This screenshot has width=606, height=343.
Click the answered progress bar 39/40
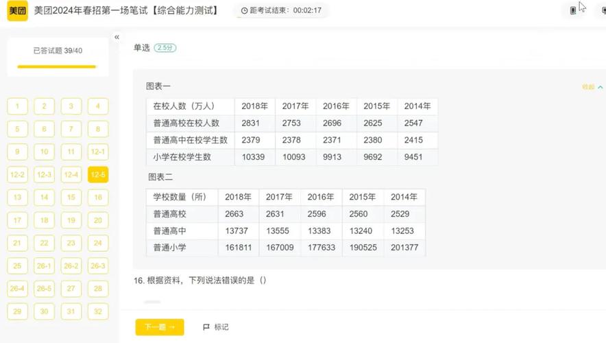[57, 67]
